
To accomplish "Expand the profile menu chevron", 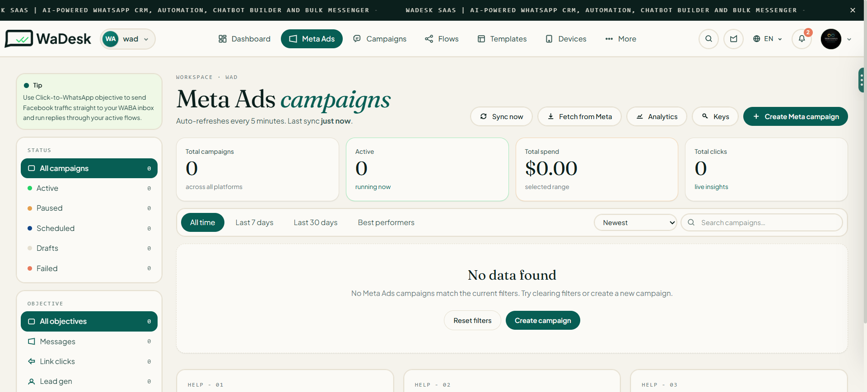I will click(x=849, y=39).
